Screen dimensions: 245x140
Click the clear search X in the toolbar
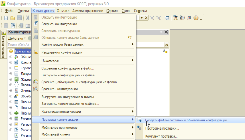[146, 18]
